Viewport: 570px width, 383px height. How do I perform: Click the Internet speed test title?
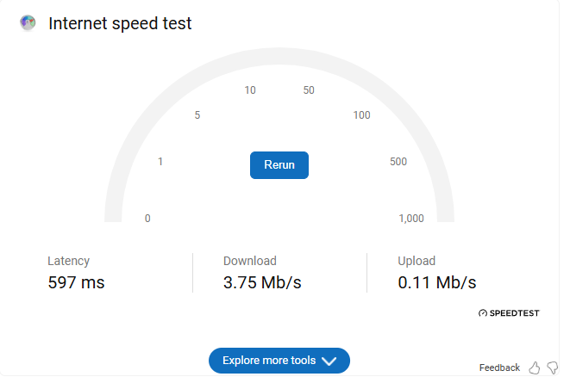[120, 23]
